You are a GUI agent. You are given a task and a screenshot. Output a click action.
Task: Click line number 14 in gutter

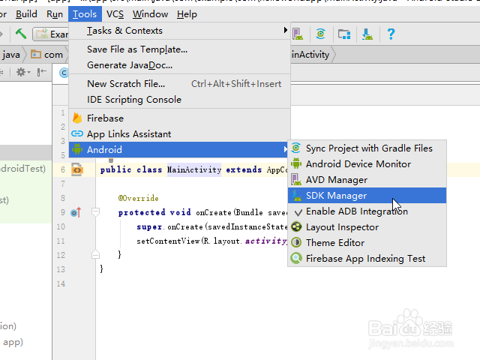[x=61, y=283]
